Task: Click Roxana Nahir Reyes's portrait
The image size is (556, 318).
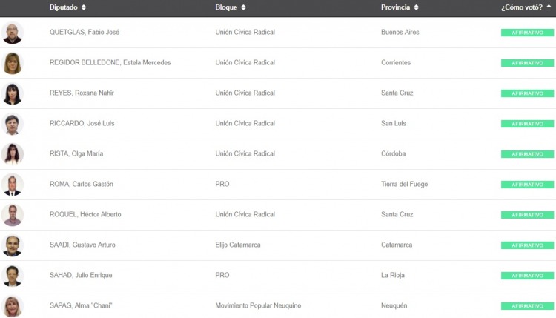Action: [x=13, y=93]
